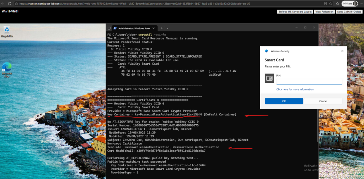Click the Enforce US Keyboard Layout button

tap(295, 12)
